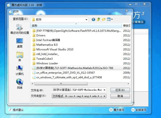Open 提点建议 link in 魔方虚拟光驱 window
Screen dimensions: 161x118
point(16,110)
